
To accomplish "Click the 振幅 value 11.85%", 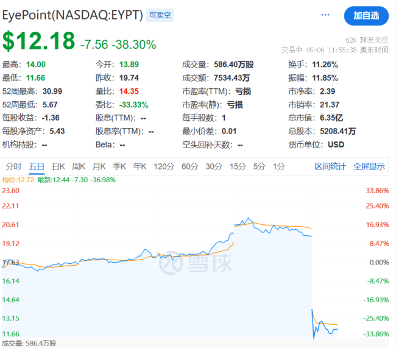I will coord(325,78).
